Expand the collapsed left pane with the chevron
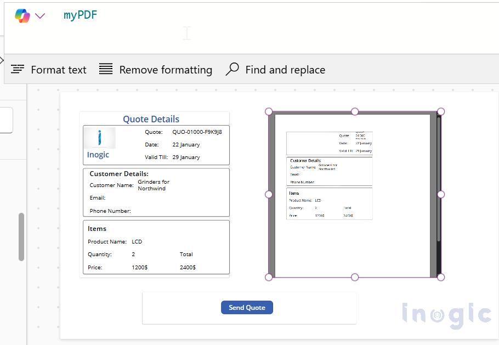The width and height of the screenshot is (499, 345). pos(3,61)
